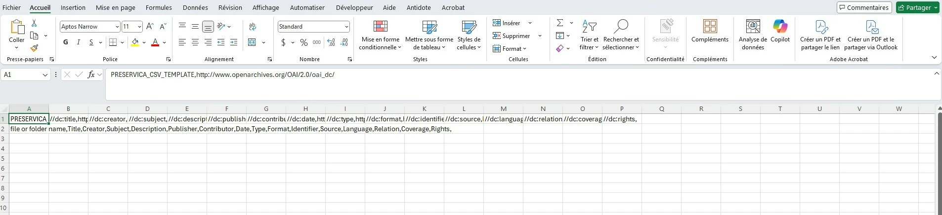Click the AutoSum sigma icon
Screen dimensions: 942x215
[x=560, y=23]
